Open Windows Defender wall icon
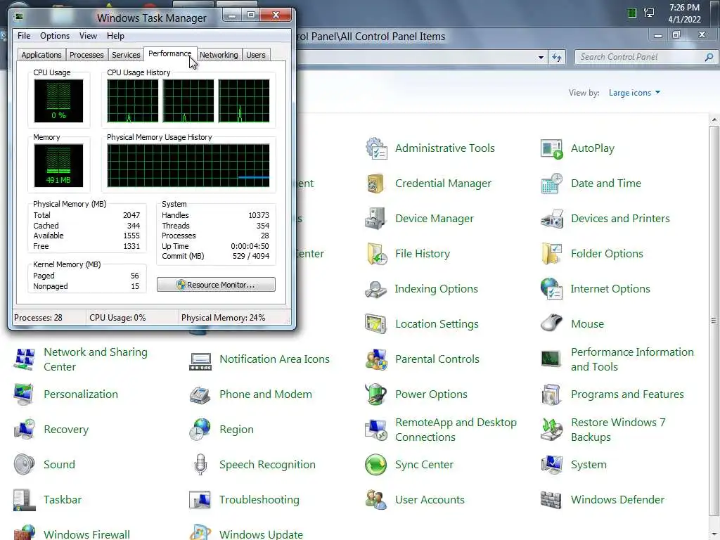Screen dimensions: 720x540 click(x=551, y=500)
